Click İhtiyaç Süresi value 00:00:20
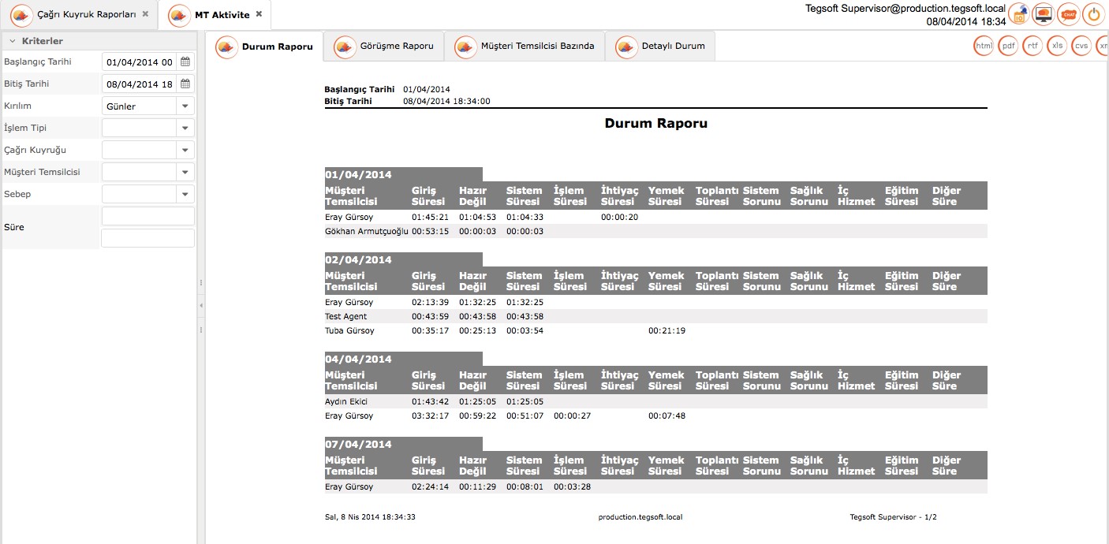This screenshot has height=544, width=1109. pyautogui.click(x=619, y=218)
